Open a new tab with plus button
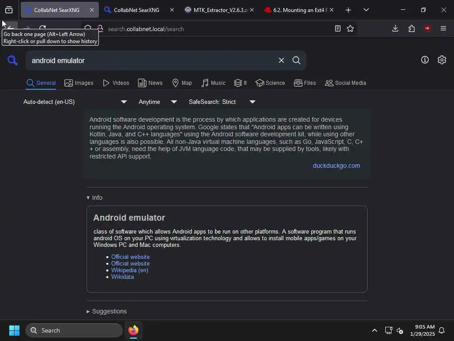This screenshot has width=454, height=341. click(x=348, y=10)
